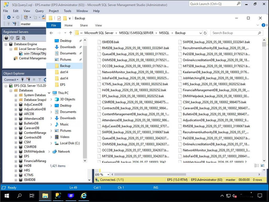
Task: Click the Quick Launch search box
Action: [215, 4]
